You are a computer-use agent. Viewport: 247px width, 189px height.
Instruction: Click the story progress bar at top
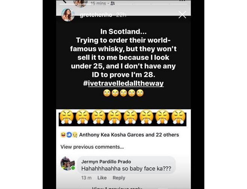(x=124, y=4)
